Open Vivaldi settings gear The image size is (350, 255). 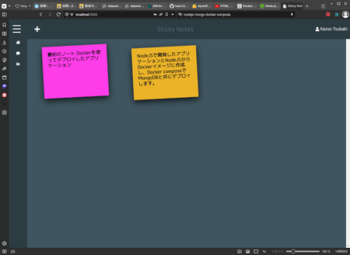5,243
